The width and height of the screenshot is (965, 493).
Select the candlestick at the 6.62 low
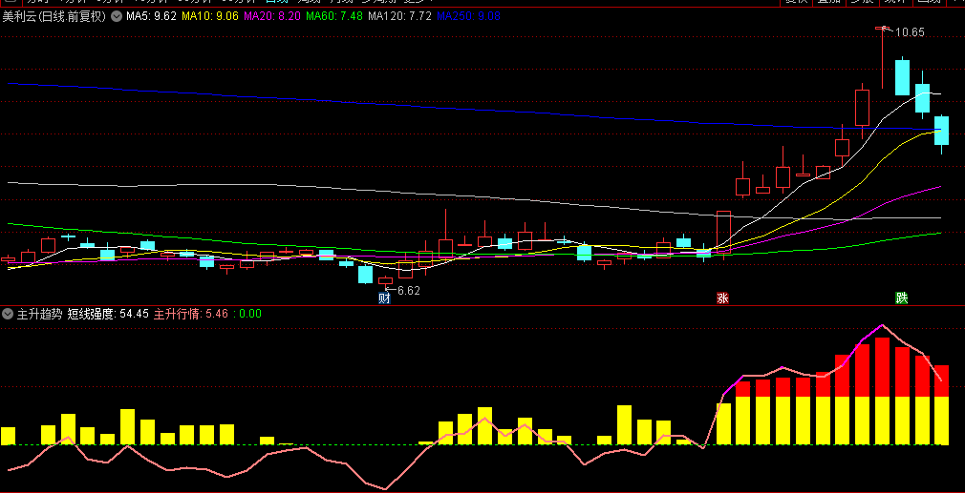pos(385,280)
